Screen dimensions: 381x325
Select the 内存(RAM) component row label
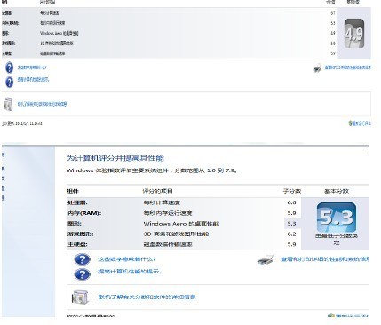pyautogui.click(x=84, y=213)
